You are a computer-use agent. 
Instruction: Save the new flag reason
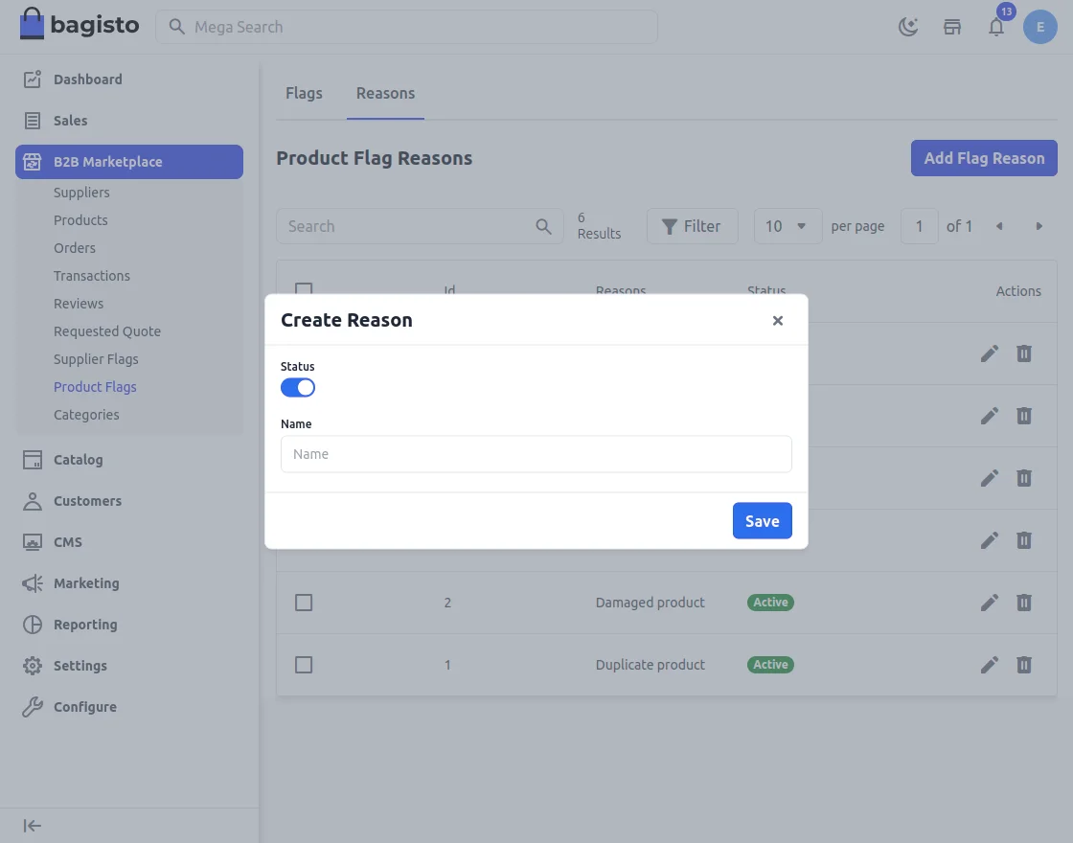(x=762, y=521)
